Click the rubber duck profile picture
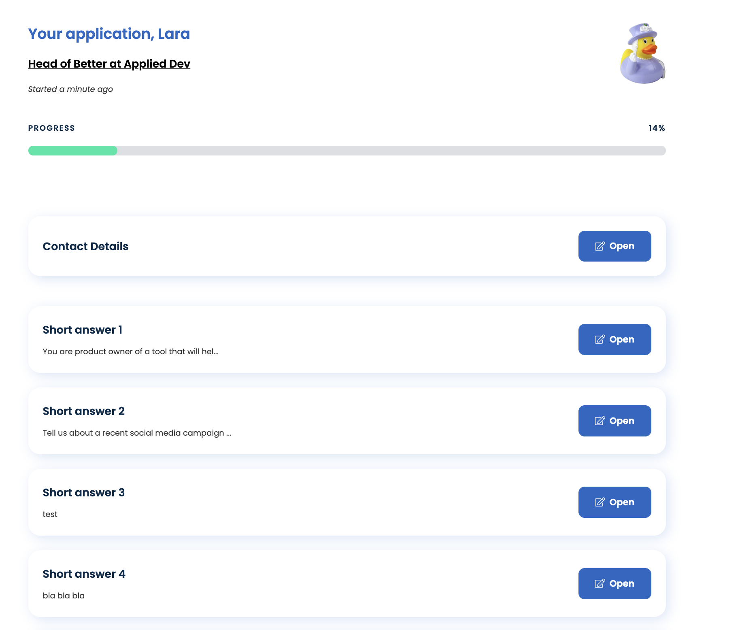The width and height of the screenshot is (740, 630). pos(642,53)
